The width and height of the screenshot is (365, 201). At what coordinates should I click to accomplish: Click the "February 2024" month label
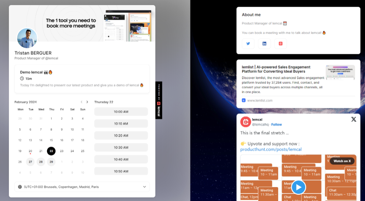pos(25,102)
